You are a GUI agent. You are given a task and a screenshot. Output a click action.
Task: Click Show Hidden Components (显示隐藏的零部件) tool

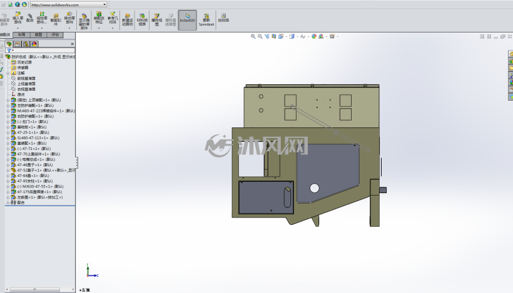click(84, 22)
